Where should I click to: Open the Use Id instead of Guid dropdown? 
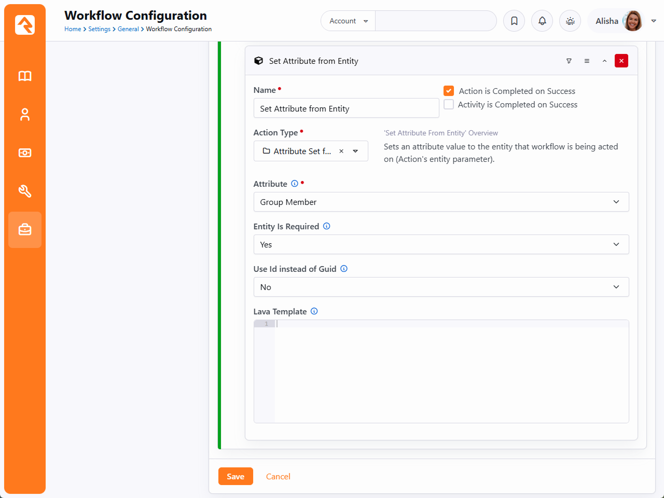(x=441, y=287)
